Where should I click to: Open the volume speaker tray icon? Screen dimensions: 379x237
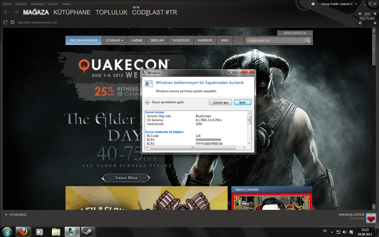click(345, 232)
